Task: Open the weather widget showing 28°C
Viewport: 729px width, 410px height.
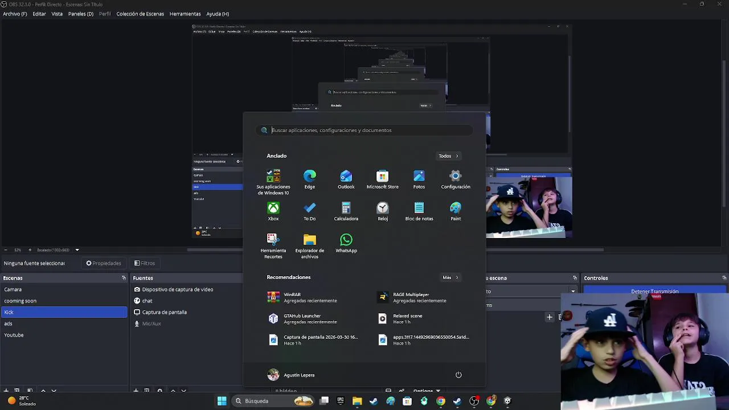Action: pos(22,401)
